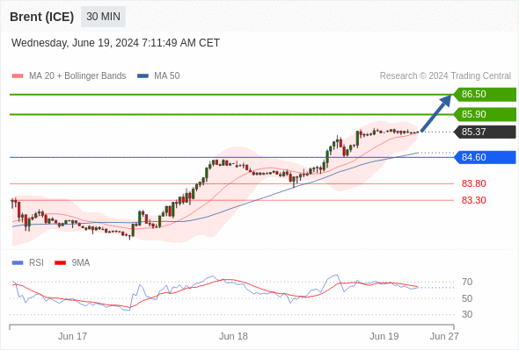Image resolution: width=519 pixels, height=351 pixels.
Task: Select the 85.90 resistance price tag
Action: 484,115
